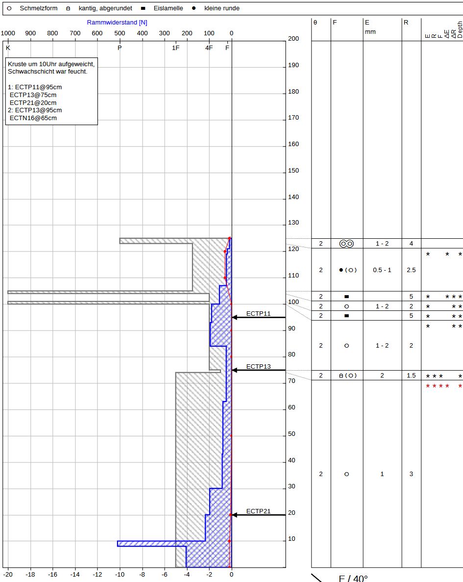Click the 'Kruste um 10Uhr aufgeweicht' note box
This screenshot has width=463, height=582.
pyautogui.click(x=51, y=91)
